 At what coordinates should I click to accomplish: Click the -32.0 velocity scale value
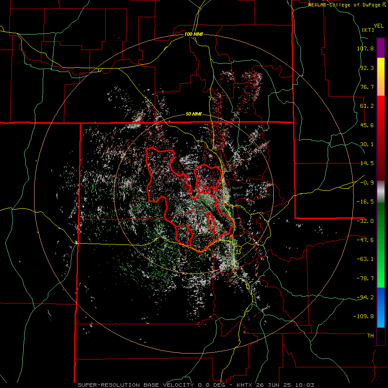(x=365, y=221)
